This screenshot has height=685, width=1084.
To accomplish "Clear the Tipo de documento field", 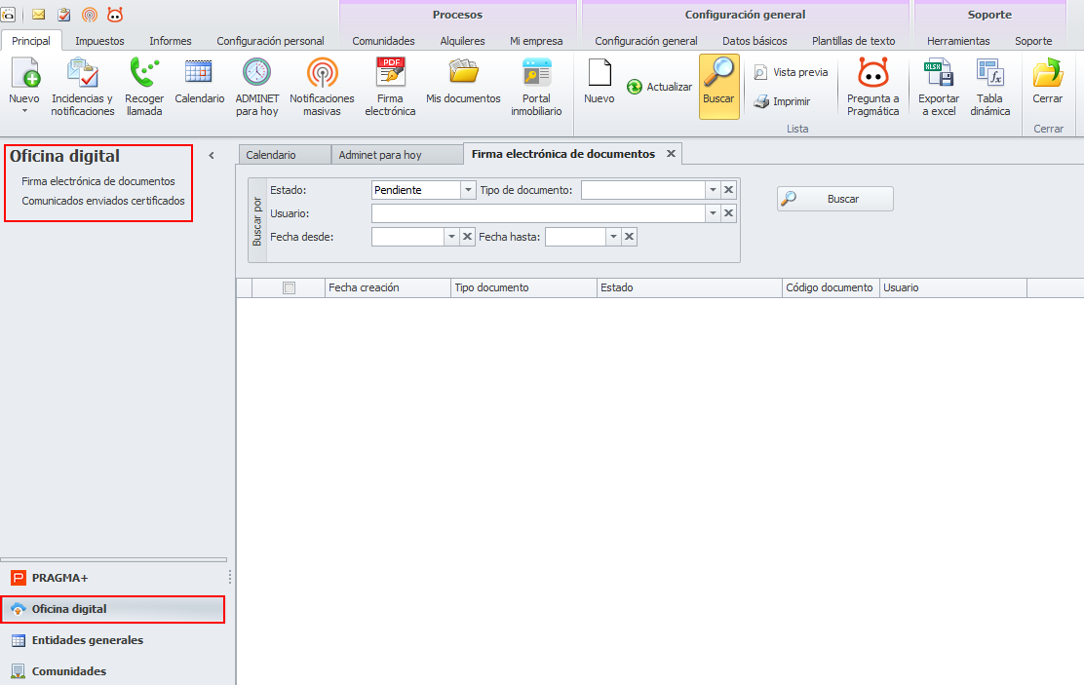I will pyautogui.click(x=728, y=190).
